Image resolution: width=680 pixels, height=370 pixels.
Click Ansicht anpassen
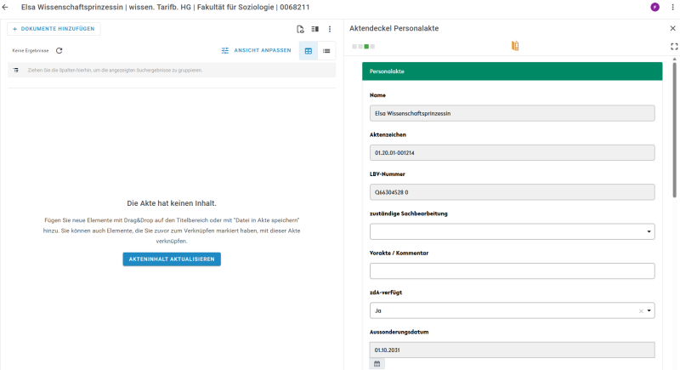(257, 51)
